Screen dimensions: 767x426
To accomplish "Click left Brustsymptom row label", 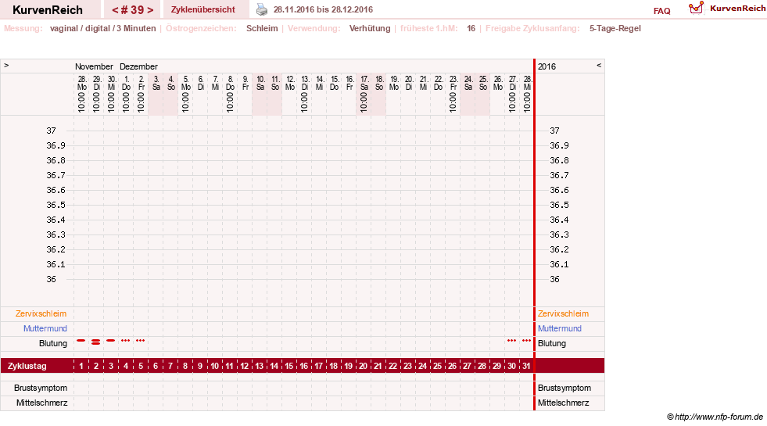I will point(41,388).
